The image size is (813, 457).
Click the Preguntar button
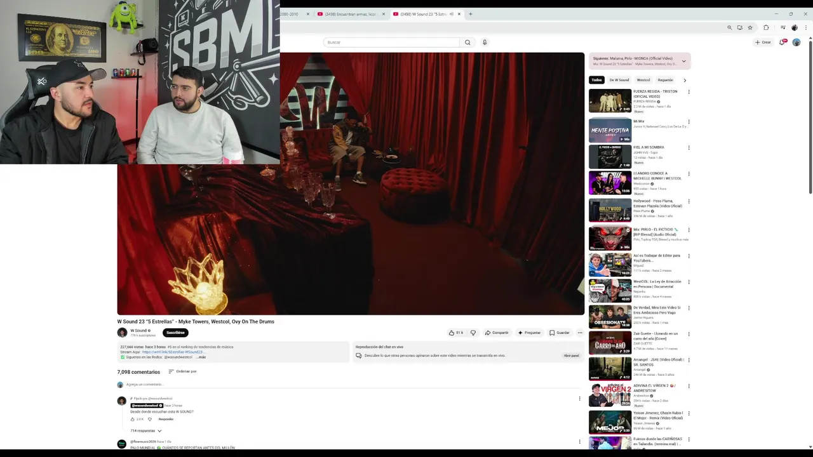point(529,333)
